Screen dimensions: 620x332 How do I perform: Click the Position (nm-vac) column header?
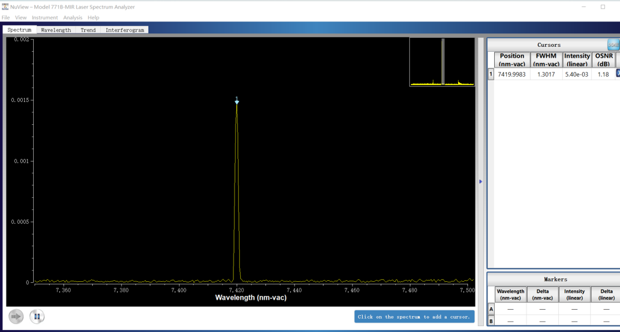pyautogui.click(x=512, y=60)
